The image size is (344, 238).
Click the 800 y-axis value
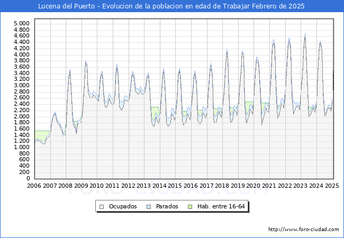click(25, 153)
